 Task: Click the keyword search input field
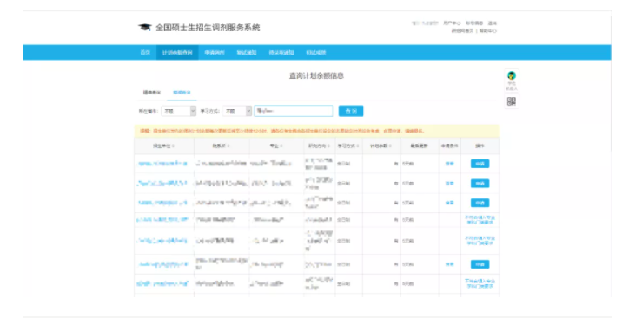[x=293, y=111]
